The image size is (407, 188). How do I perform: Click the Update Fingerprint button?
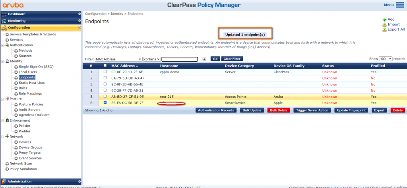(351, 110)
